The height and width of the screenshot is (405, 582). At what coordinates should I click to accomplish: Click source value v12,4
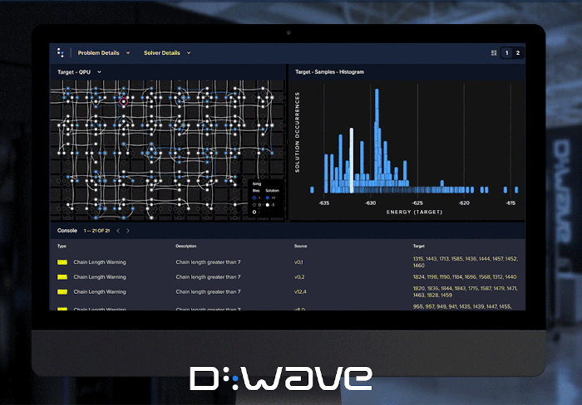coord(300,291)
